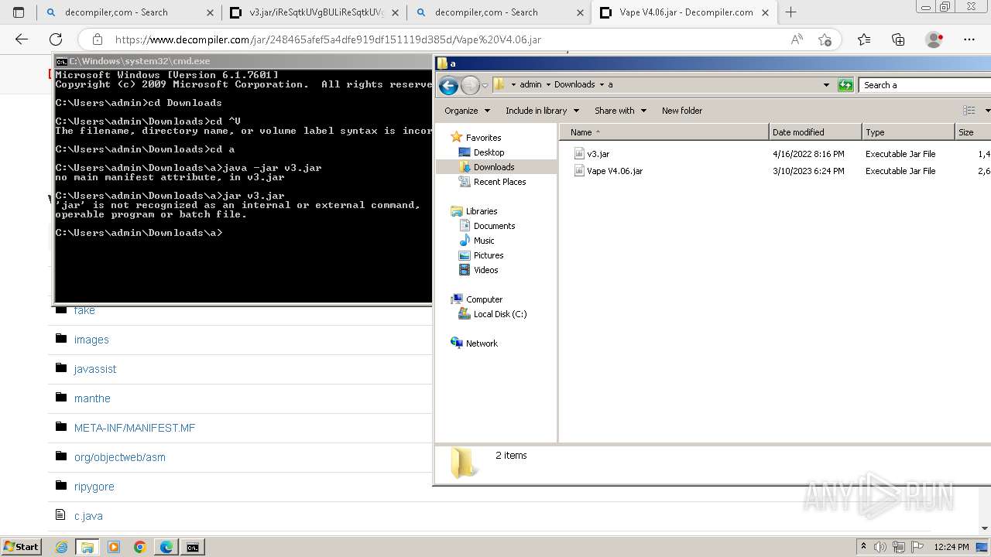
Task: Select Libraries in navigation pane
Action: click(x=481, y=211)
